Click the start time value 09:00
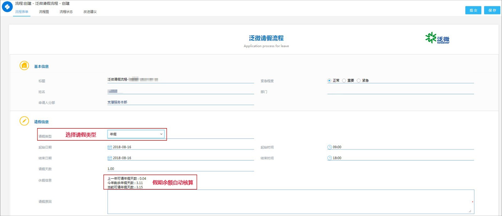 click(337, 147)
